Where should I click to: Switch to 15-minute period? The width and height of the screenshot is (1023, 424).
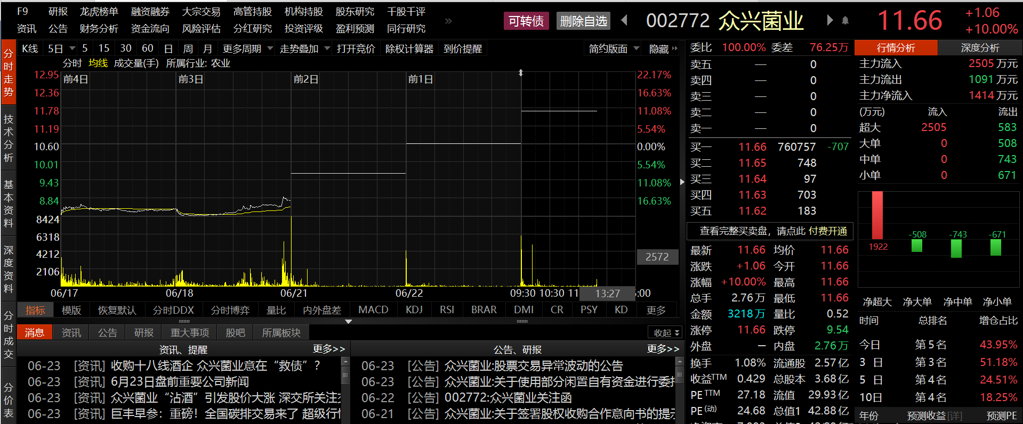tap(104, 48)
